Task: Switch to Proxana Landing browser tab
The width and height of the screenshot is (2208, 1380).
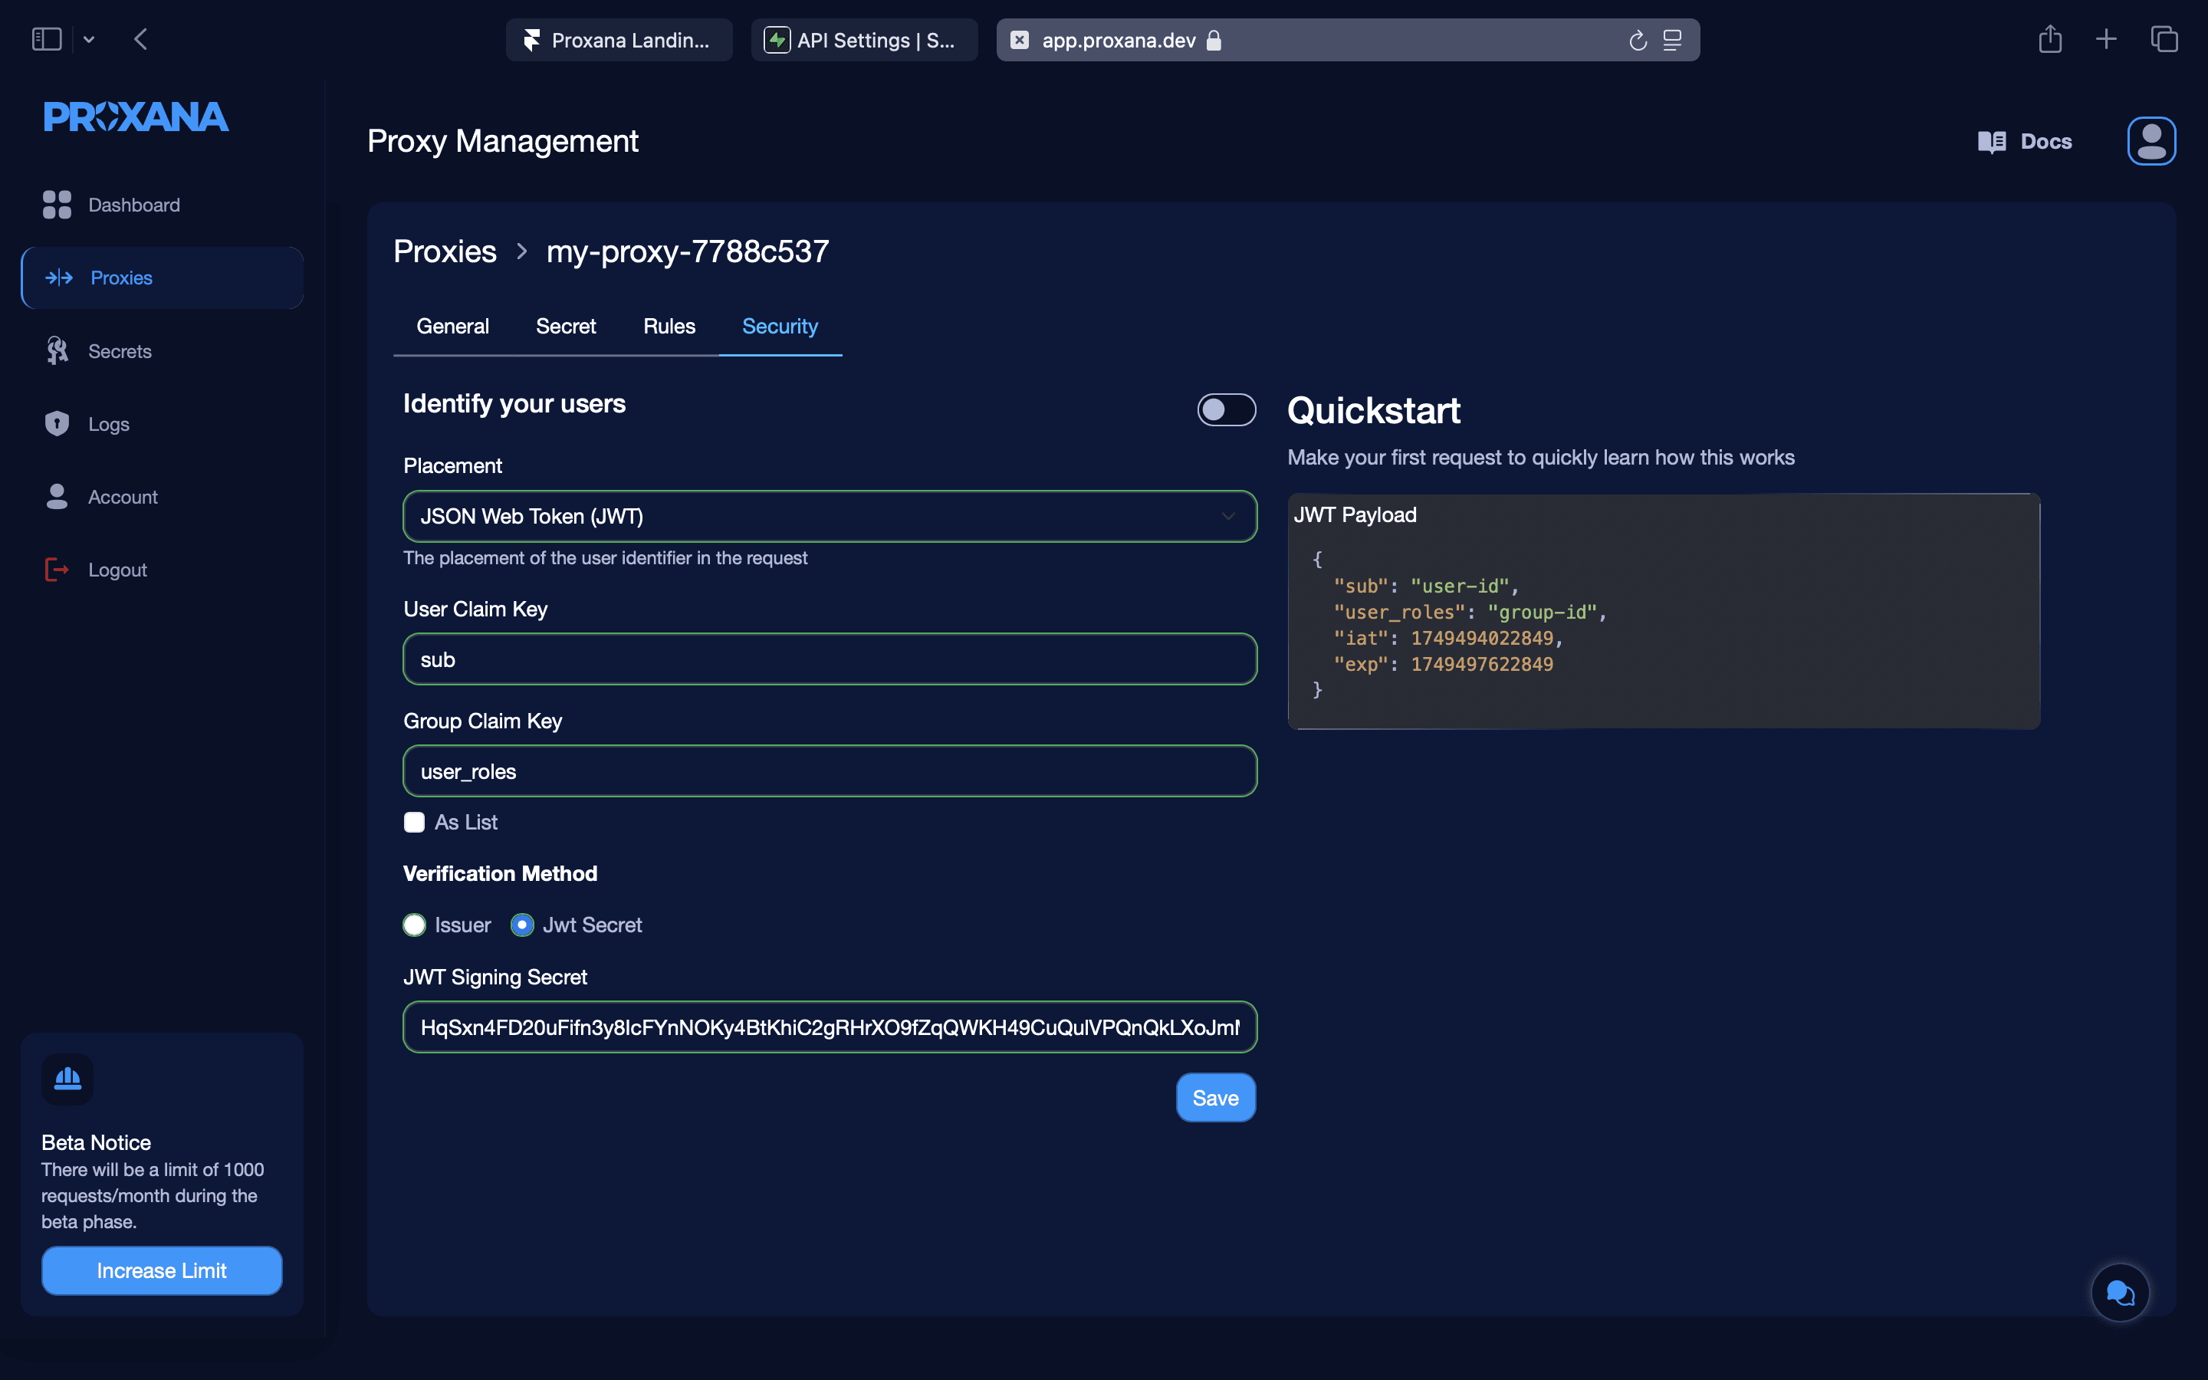Action: tap(619, 40)
